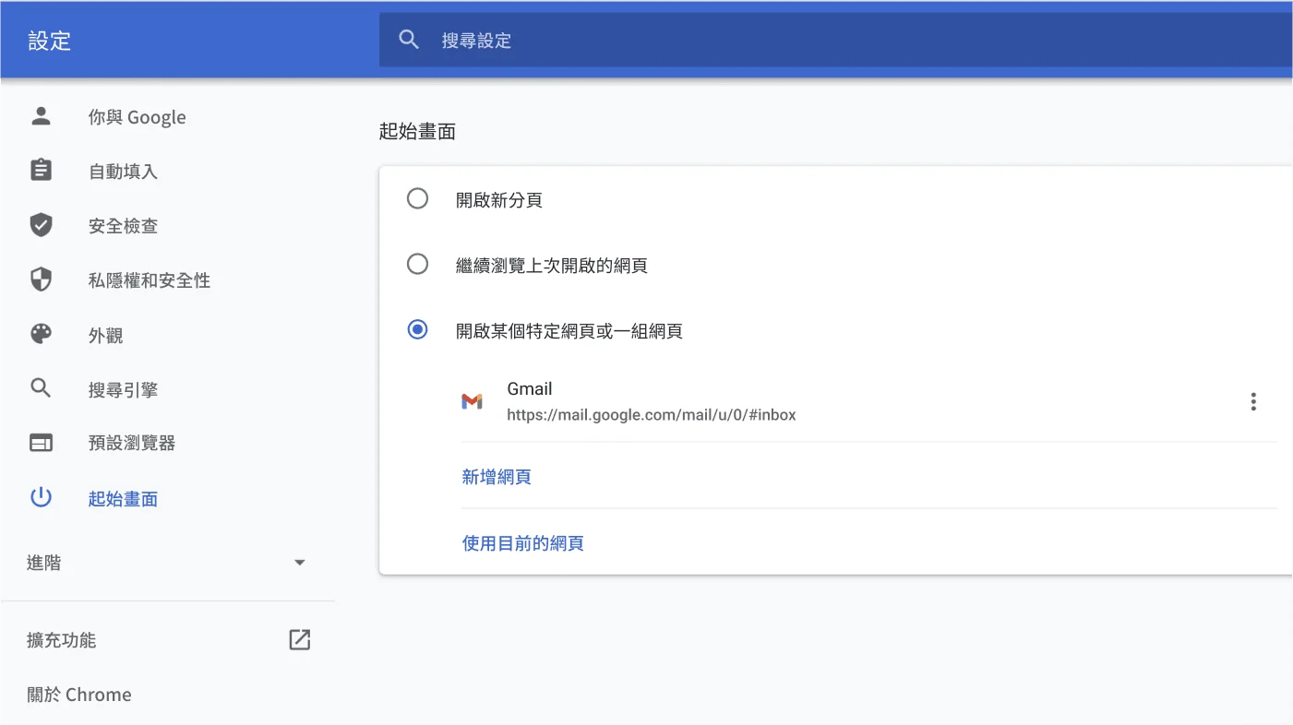
Task: Open extensions via the external link icon
Action: click(299, 639)
